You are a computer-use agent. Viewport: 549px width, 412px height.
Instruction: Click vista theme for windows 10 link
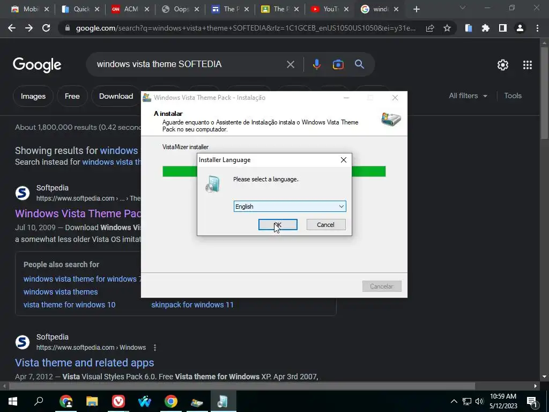(69, 305)
